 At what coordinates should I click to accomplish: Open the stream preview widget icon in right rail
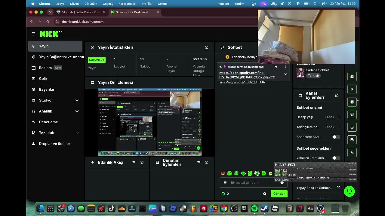click(x=352, y=76)
